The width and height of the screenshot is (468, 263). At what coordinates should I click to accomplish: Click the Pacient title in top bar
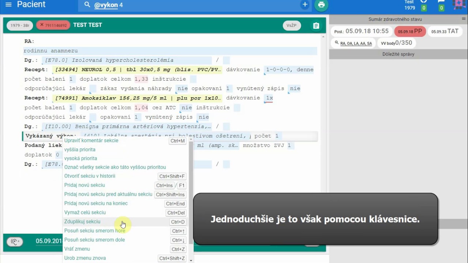point(31,5)
